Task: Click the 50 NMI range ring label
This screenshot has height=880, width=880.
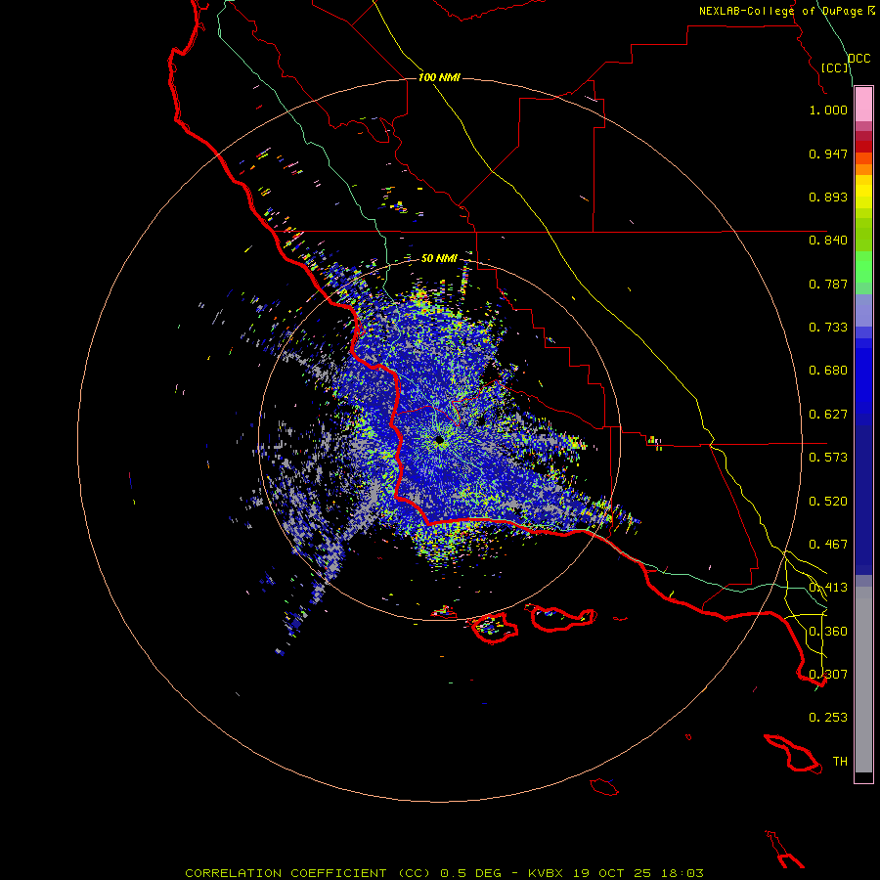Action: [x=439, y=258]
